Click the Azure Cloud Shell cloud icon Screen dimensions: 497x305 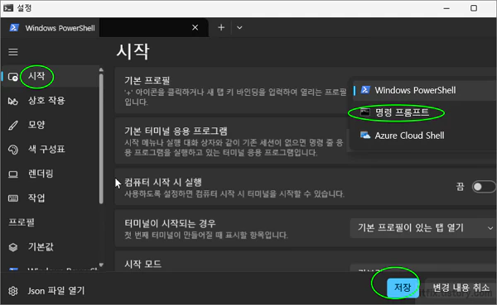click(x=365, y=135)
